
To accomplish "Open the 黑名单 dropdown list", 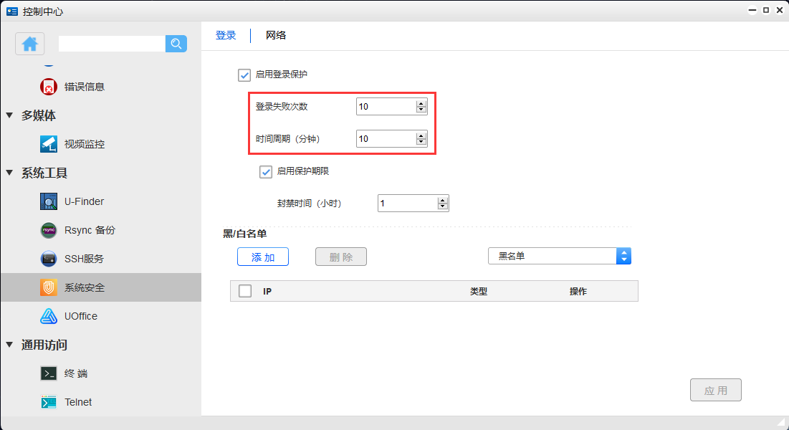I will [x=559, y=256].
